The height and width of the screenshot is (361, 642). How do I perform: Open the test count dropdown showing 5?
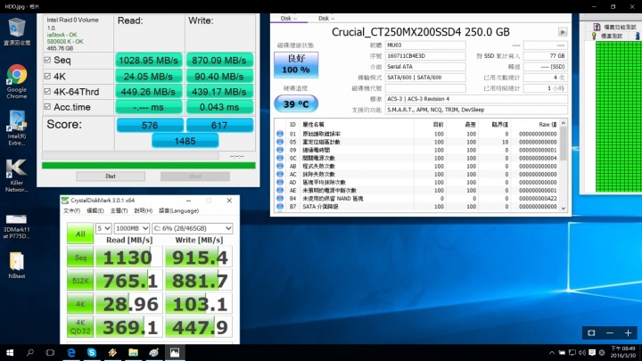[103, 228]
